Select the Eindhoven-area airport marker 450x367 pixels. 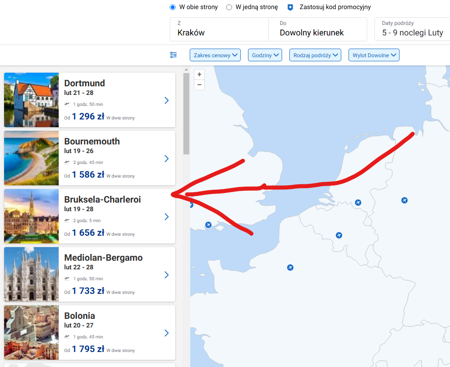point(358,203)
